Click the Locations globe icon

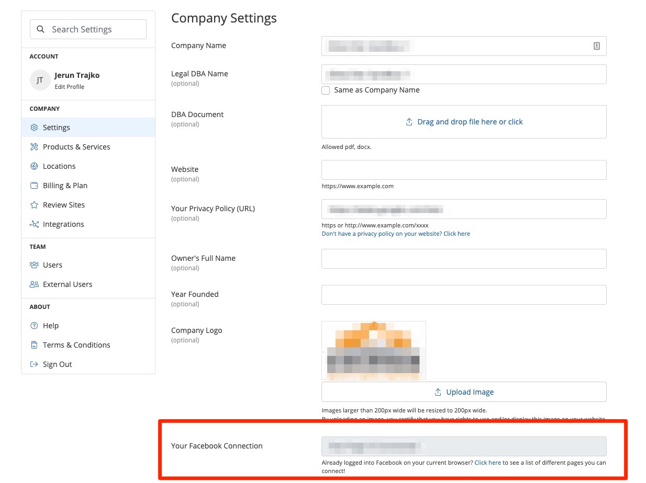click(34, 166)
